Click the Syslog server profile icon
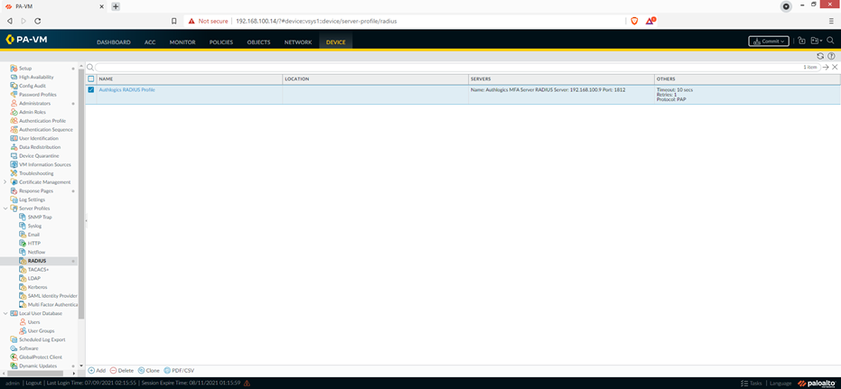The width and height of the screenshot is (841, 389). click(x=23, y=226)
